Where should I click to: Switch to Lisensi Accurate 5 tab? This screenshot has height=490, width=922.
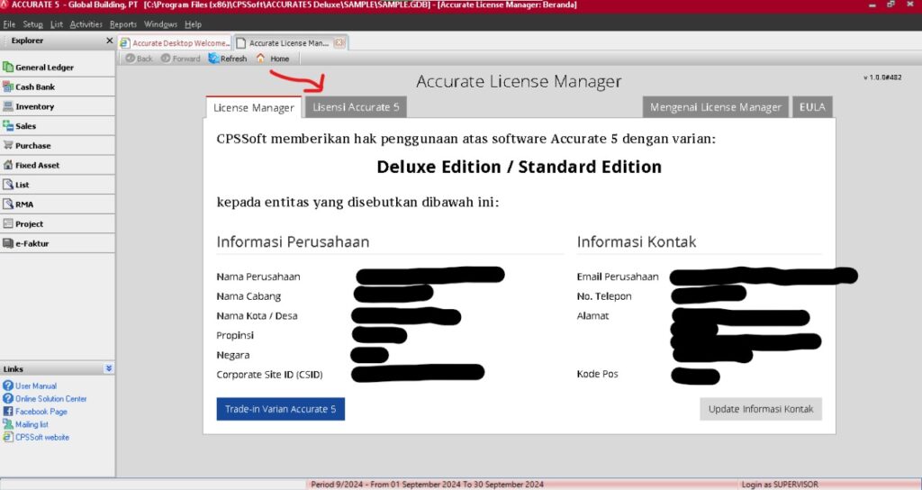point(356,107)
